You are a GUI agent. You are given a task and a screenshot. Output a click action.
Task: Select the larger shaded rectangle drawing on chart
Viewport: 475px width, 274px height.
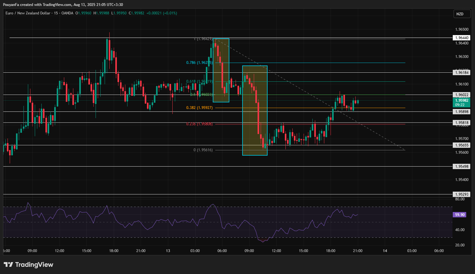tap(255, 111)
